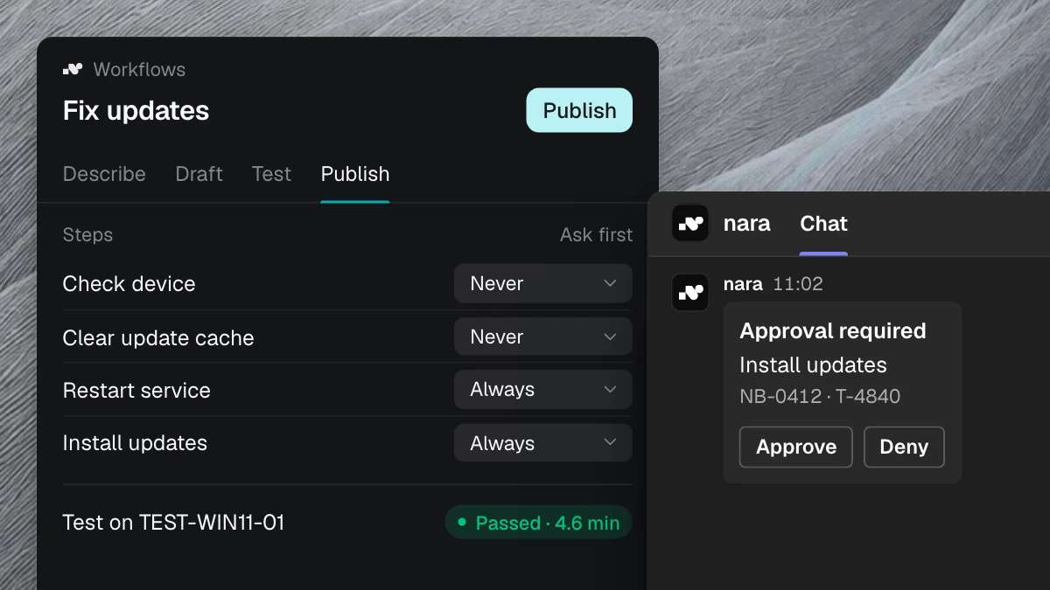
Task: Switch to the Draft tab
Action: tap(199, 174)
